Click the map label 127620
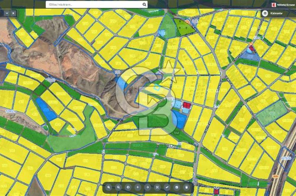The height and width of the screenshot is (196, 296). click(286, 158)
